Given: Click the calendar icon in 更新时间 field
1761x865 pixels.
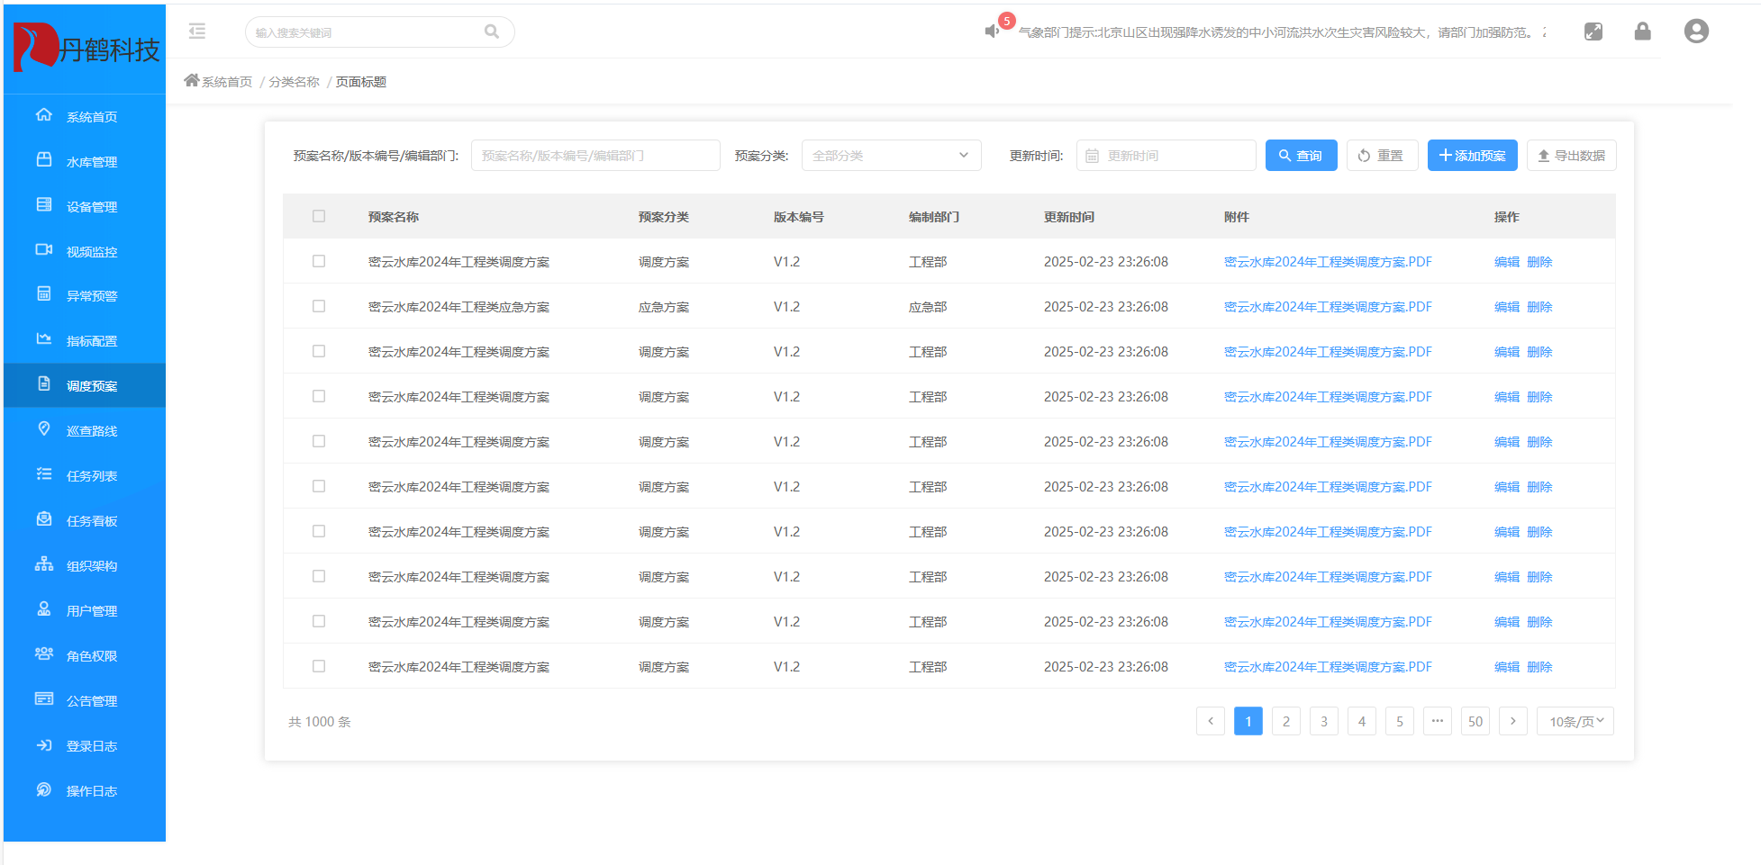Looking at the screenshot, I should (x=1093, y=156).
